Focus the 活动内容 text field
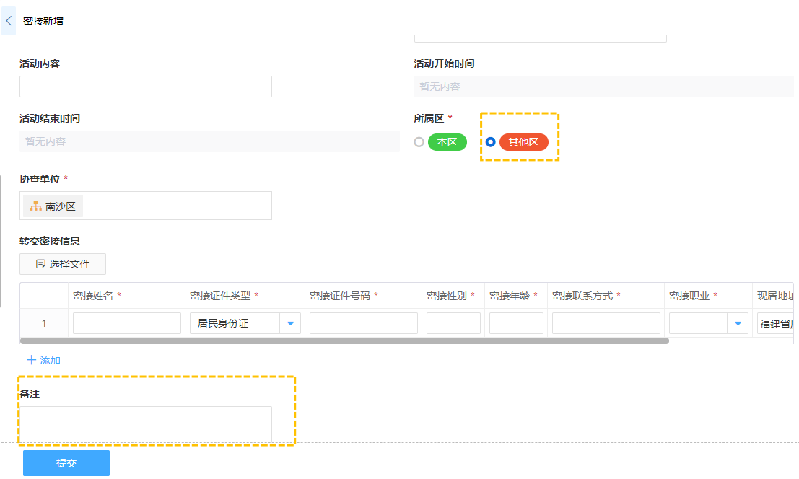The height and width of the screenshot is (479, 799). coord(146,87)
